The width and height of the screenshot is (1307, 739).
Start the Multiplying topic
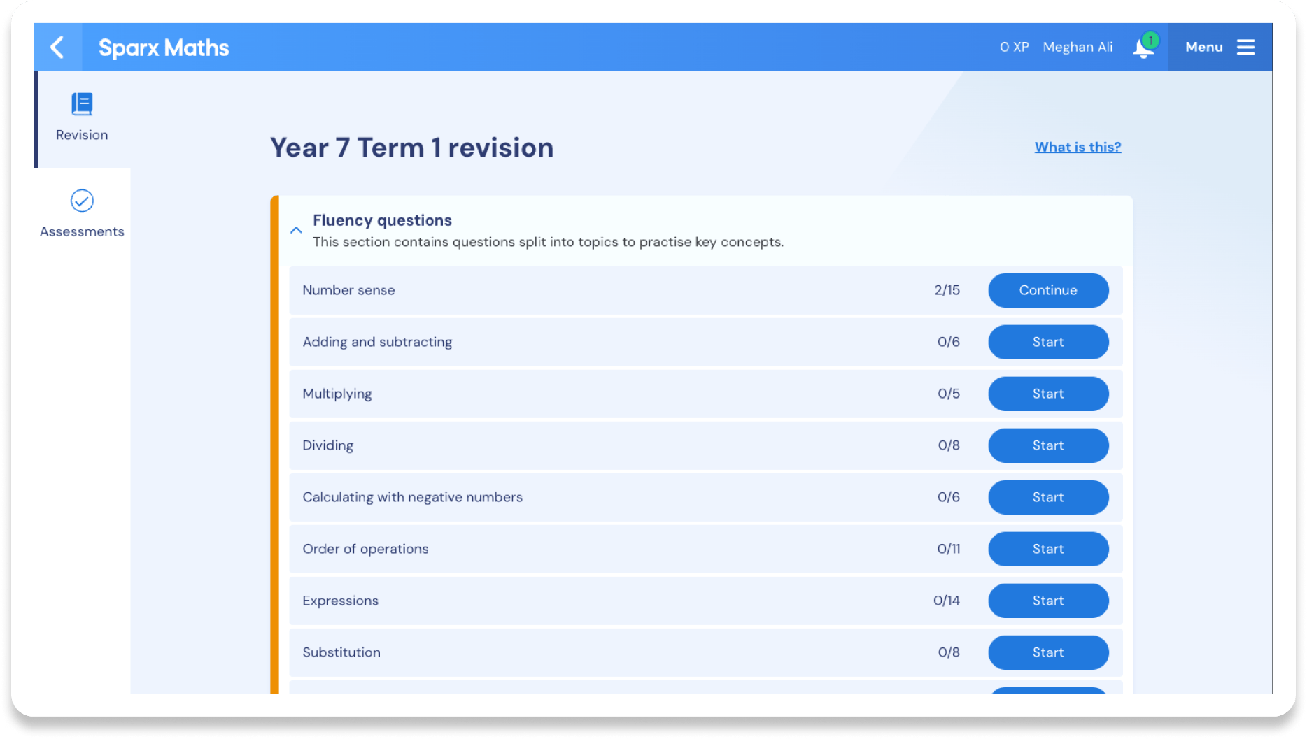[x=1047, y=394]
